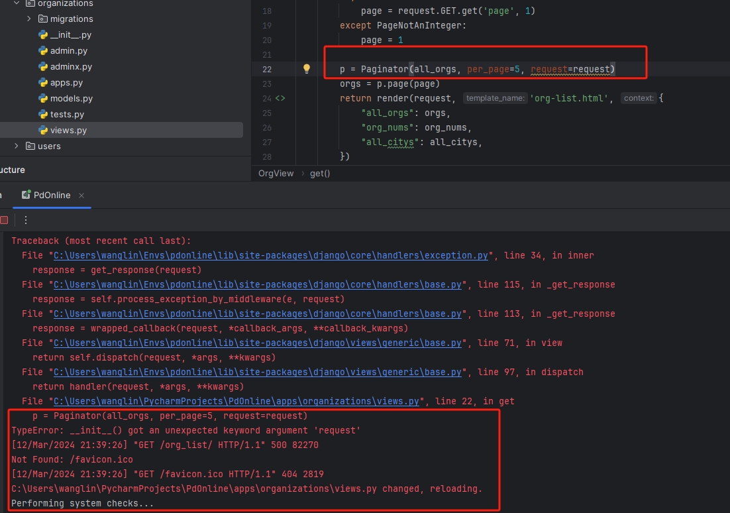Close the PdOnline run tab

tap(81, 196)
